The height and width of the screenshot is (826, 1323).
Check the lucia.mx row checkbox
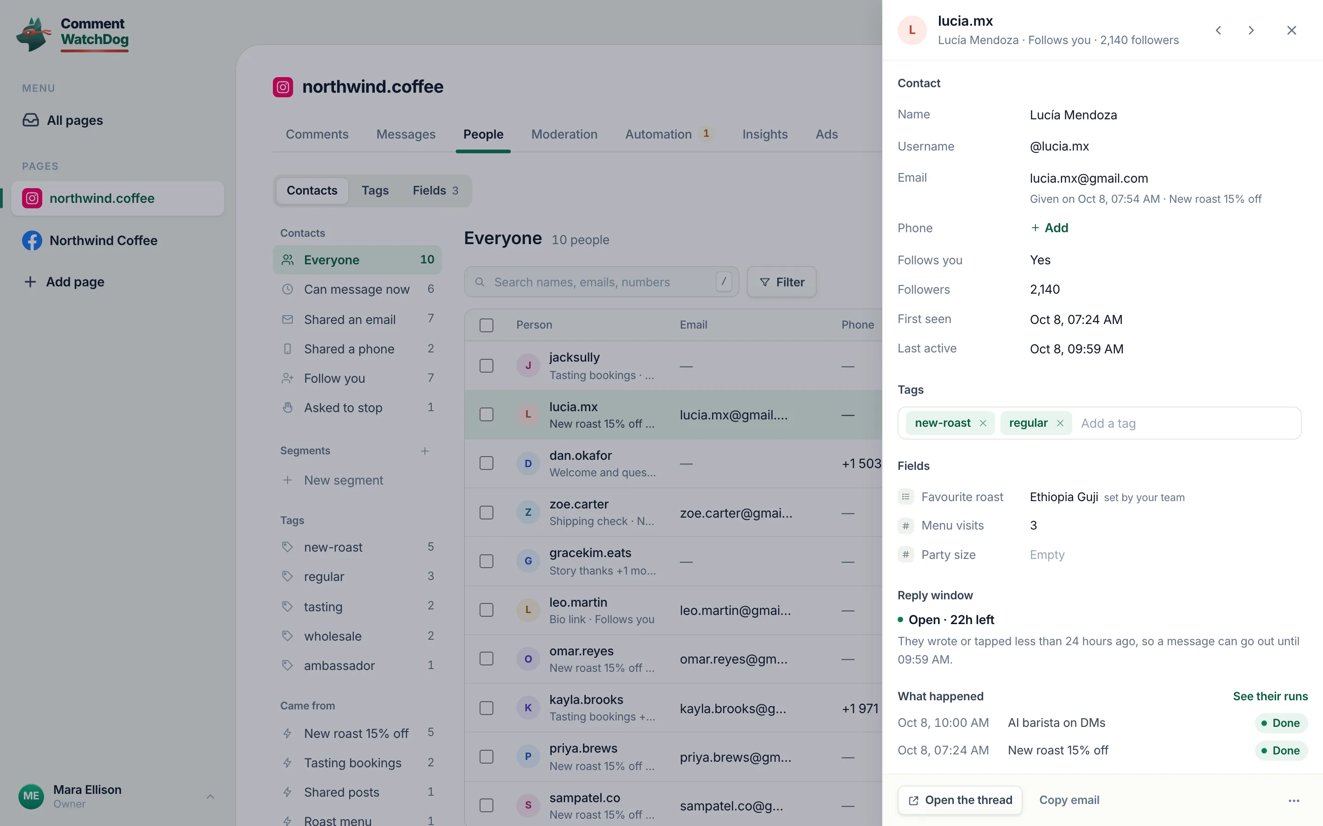(486, 415)
